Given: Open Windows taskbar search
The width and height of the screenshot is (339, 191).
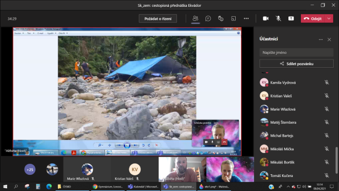Looking at the screenshot, I should click(16, 186).
